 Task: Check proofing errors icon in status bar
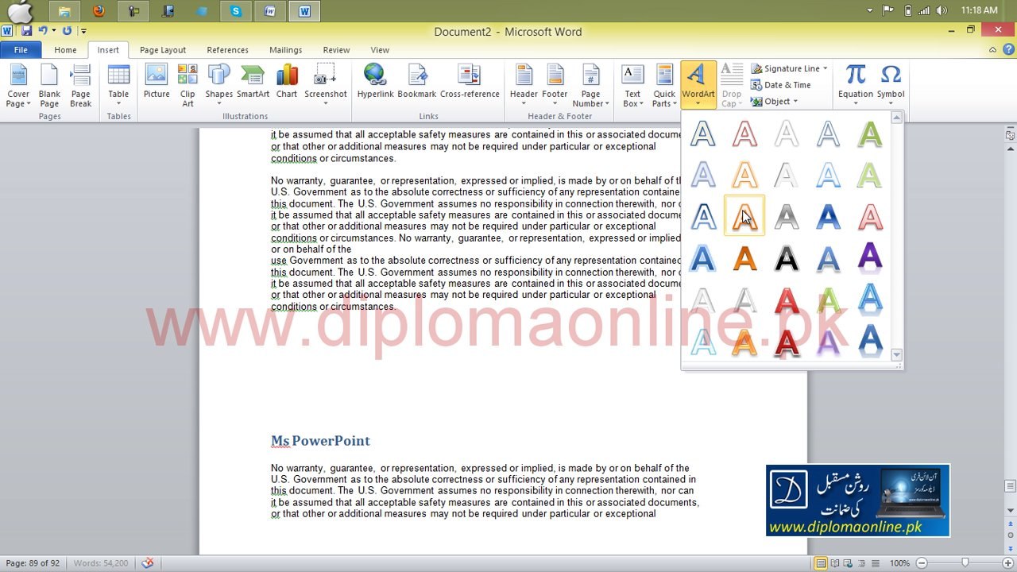(x=147, y=563)
